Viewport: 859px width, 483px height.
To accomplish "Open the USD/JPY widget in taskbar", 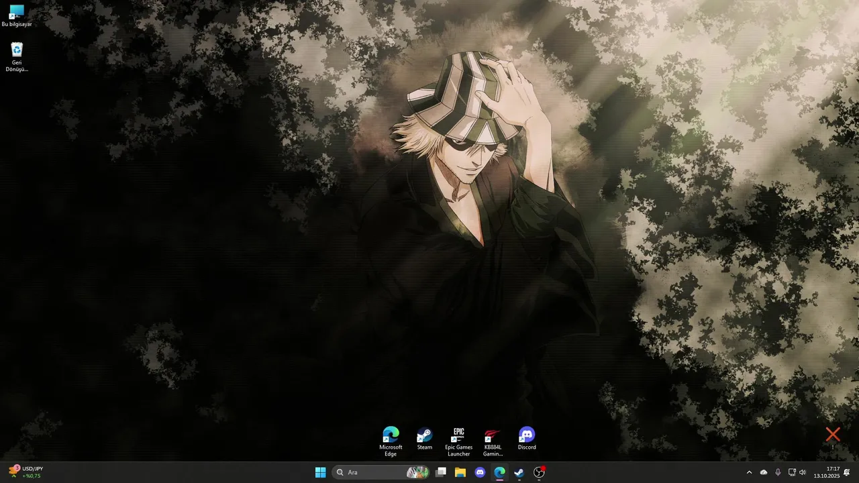I will point(26,472).
